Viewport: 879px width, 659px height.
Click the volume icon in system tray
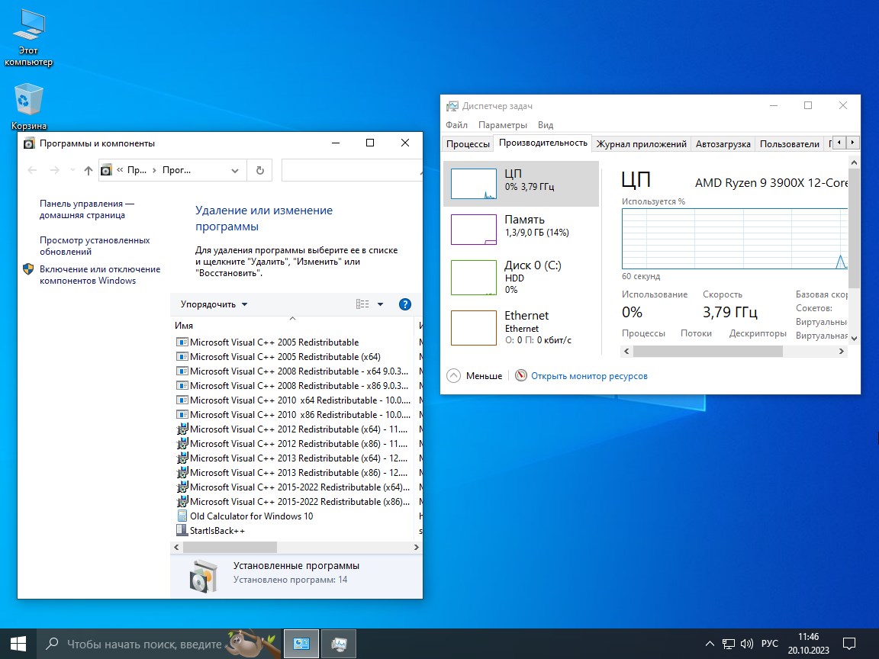pos(747,644)
